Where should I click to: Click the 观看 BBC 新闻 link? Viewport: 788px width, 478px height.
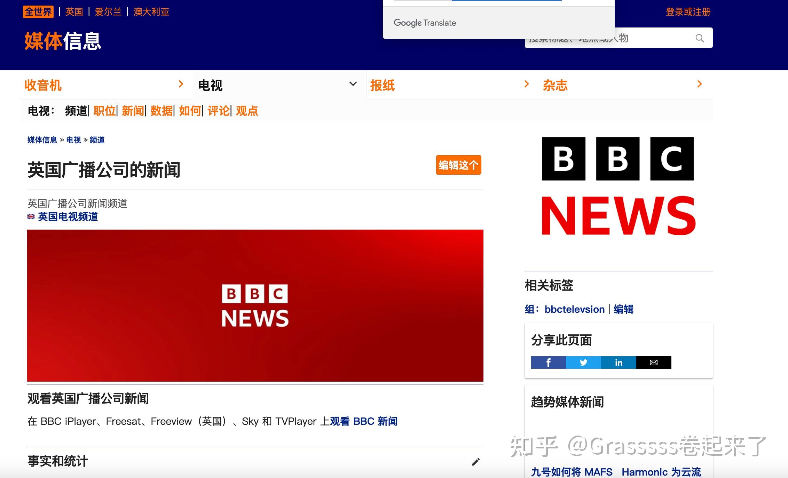pos(363,421)
